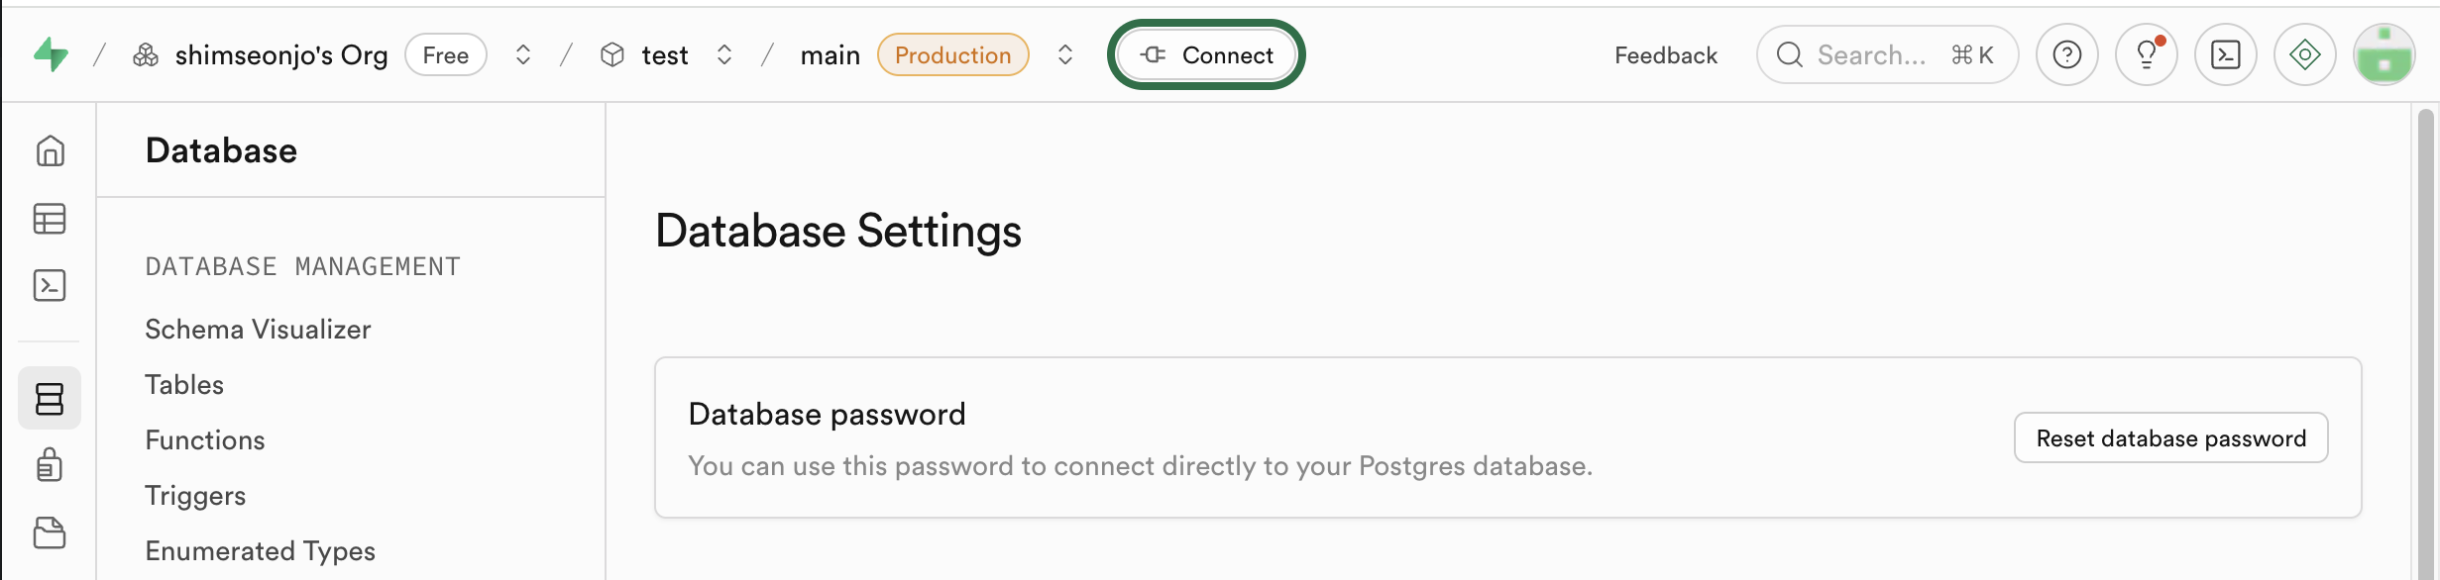Click the Connect button
This screenshot has height=580, width=2440.
click(x=1206, y=54)
